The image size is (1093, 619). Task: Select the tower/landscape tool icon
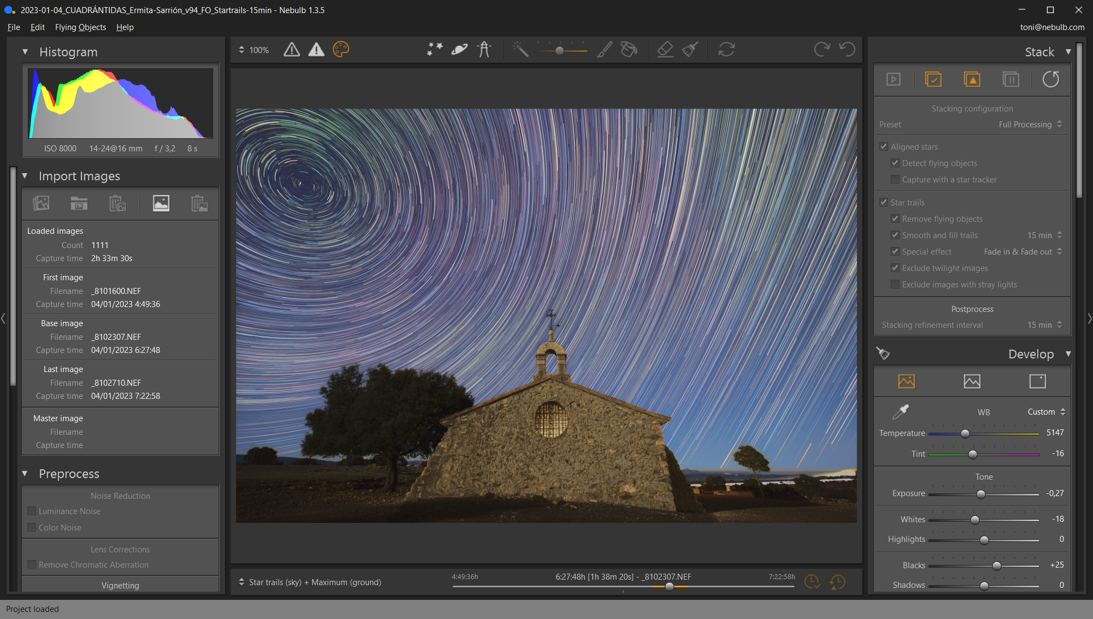[484, 50]
